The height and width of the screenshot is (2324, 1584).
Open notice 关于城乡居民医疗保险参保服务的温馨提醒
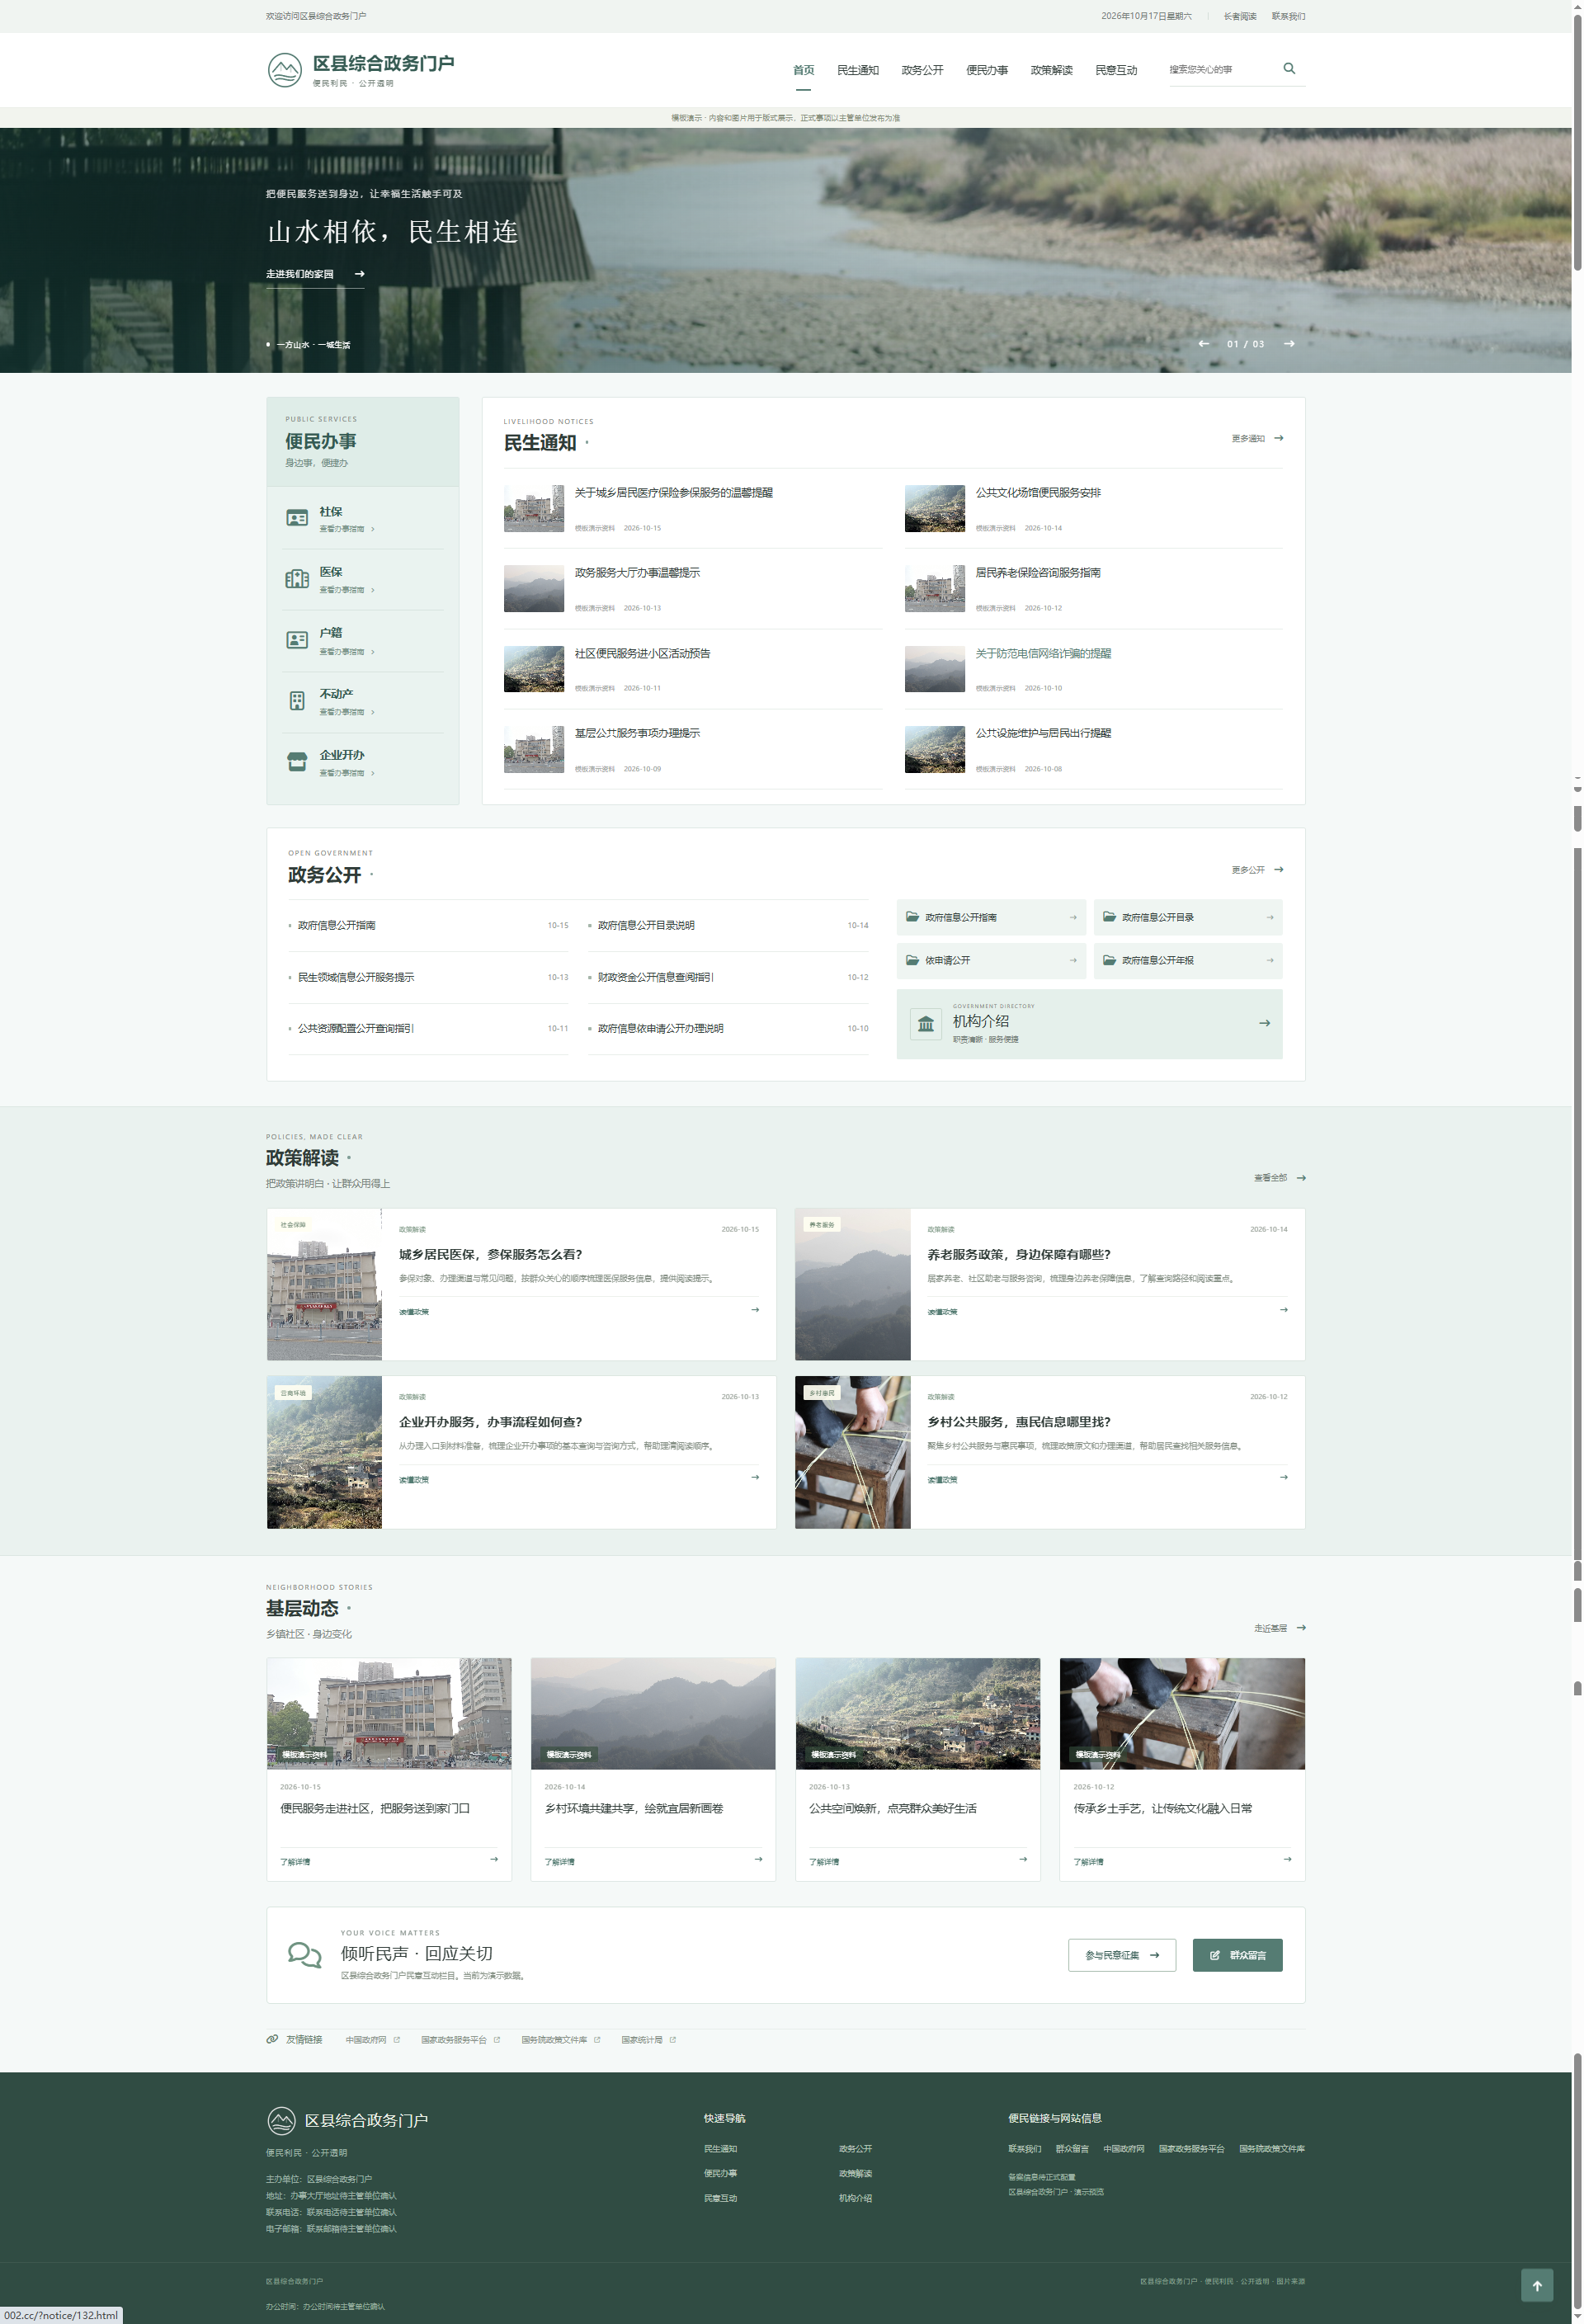pos(673,493)
